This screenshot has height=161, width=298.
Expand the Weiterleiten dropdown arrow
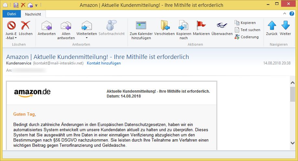pyautogui.click(x=87, y=38)
